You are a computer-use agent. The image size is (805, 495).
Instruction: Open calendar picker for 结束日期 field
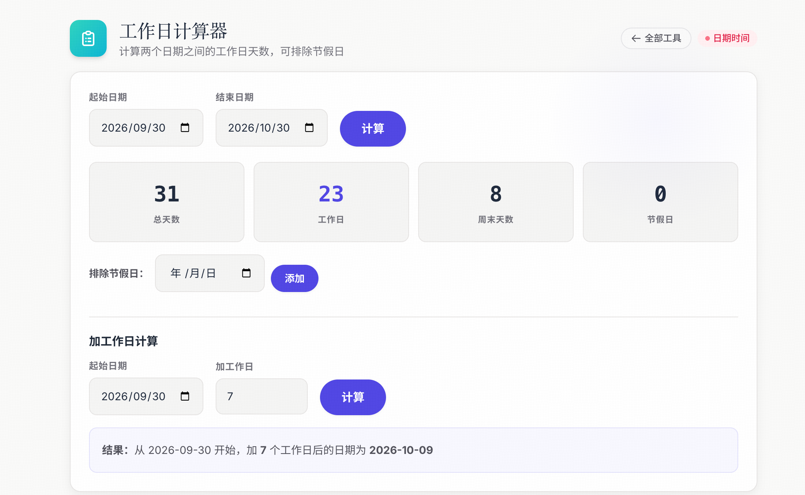click(309, 127)
